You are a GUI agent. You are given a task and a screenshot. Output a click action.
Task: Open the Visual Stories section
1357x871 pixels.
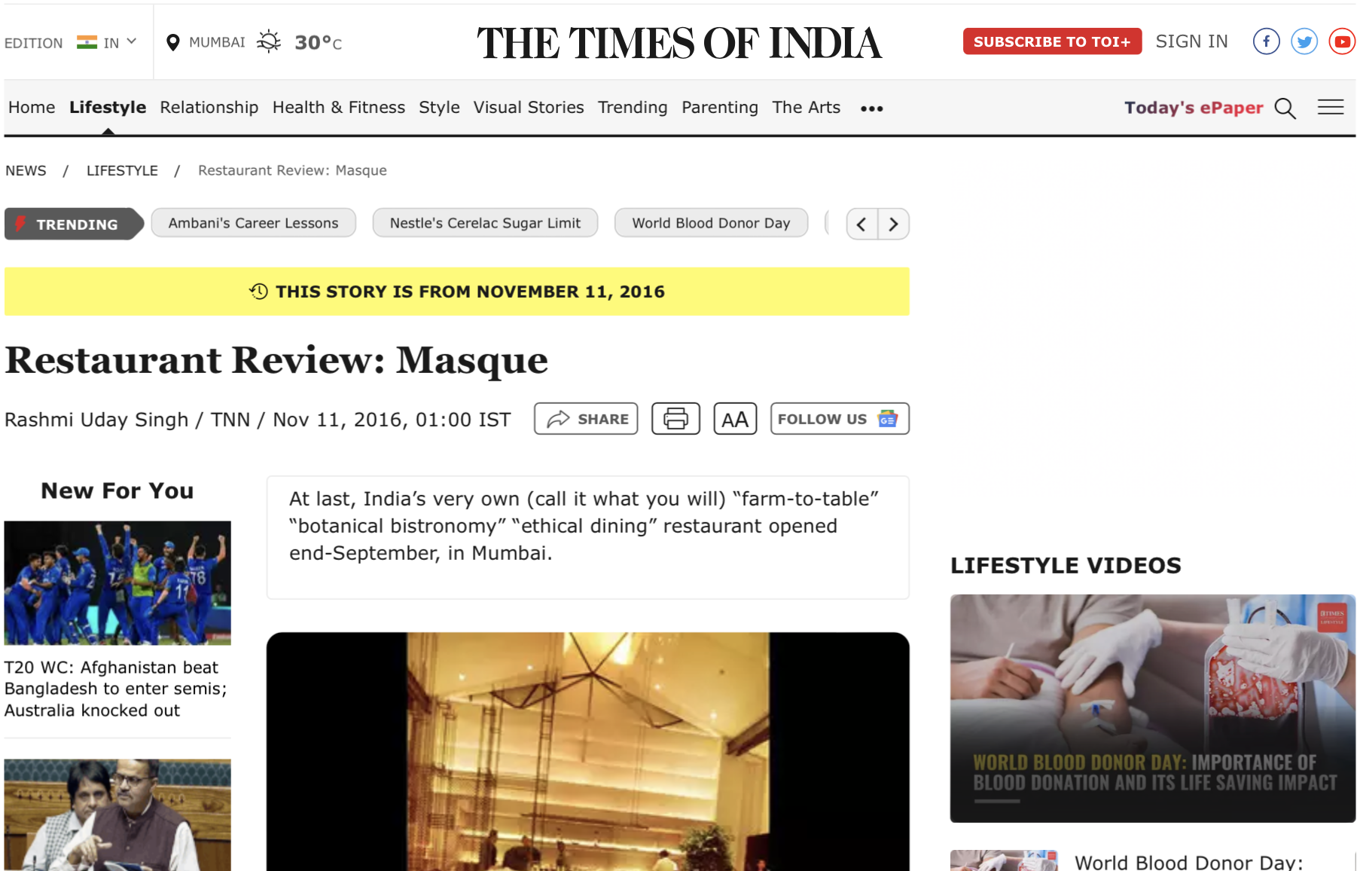click(529, 108)
